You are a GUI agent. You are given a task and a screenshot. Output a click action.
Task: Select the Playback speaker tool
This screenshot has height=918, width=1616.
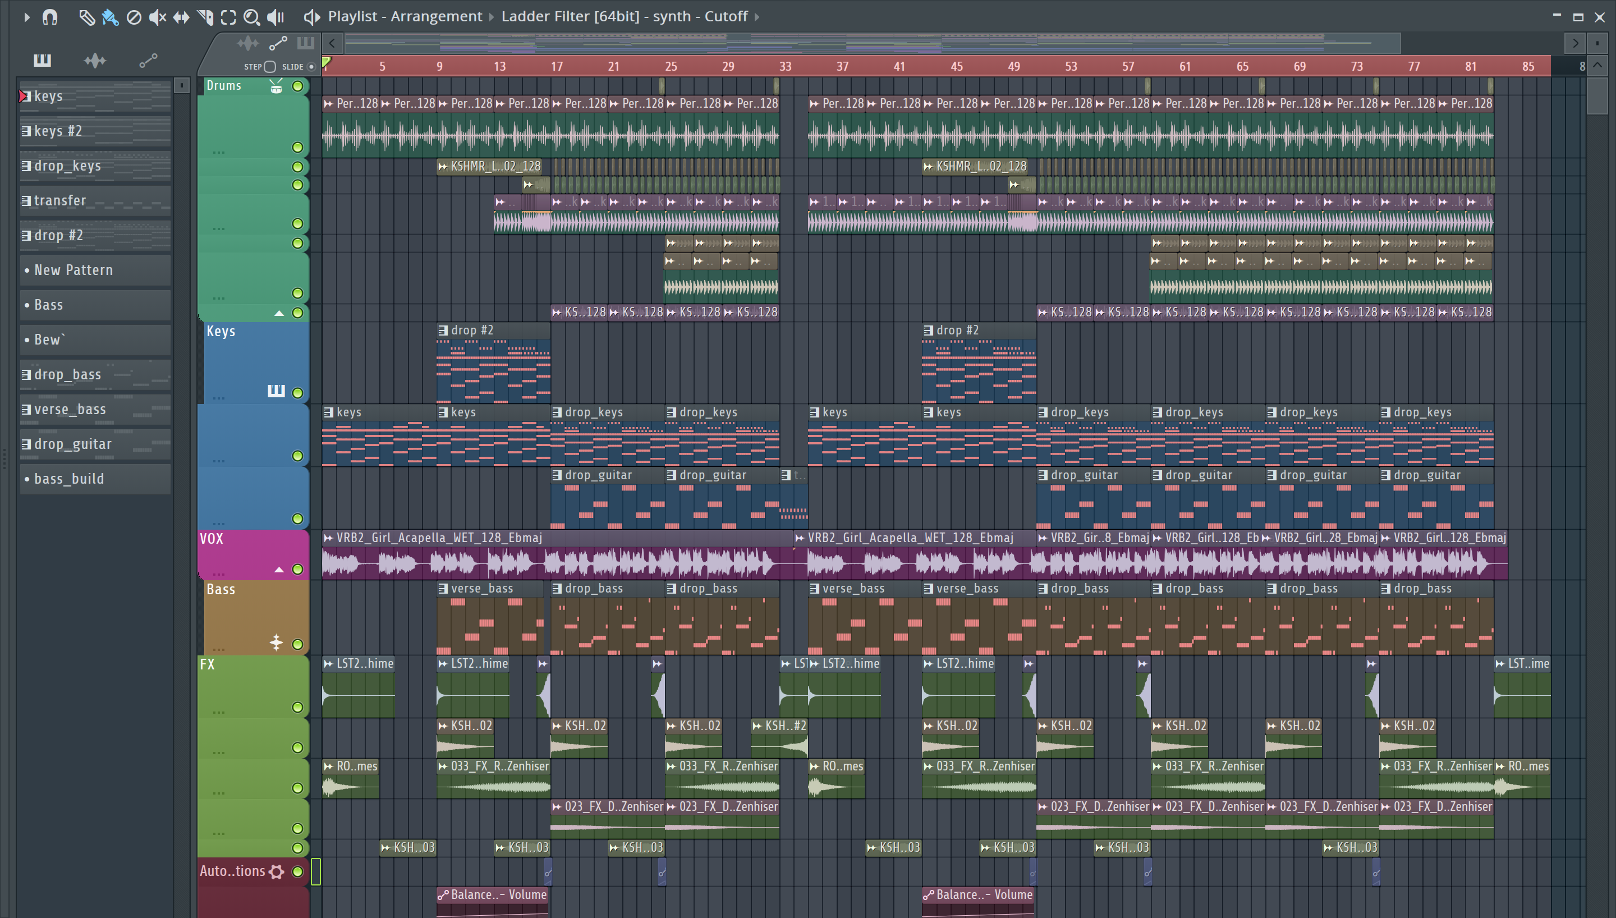pyautogui.click(x=276, y=17)
